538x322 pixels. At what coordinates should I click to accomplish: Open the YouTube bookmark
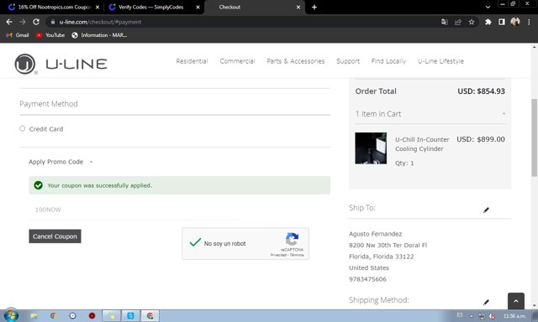50,35
